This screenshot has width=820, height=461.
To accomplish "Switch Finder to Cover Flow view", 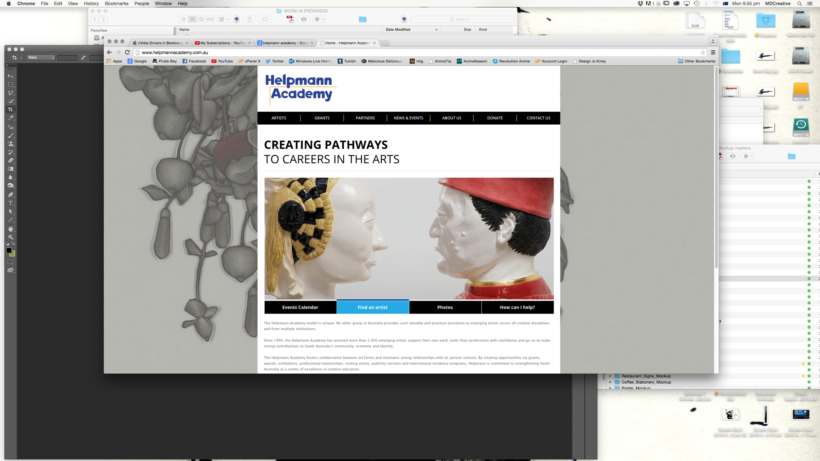I will coord(210,19).
